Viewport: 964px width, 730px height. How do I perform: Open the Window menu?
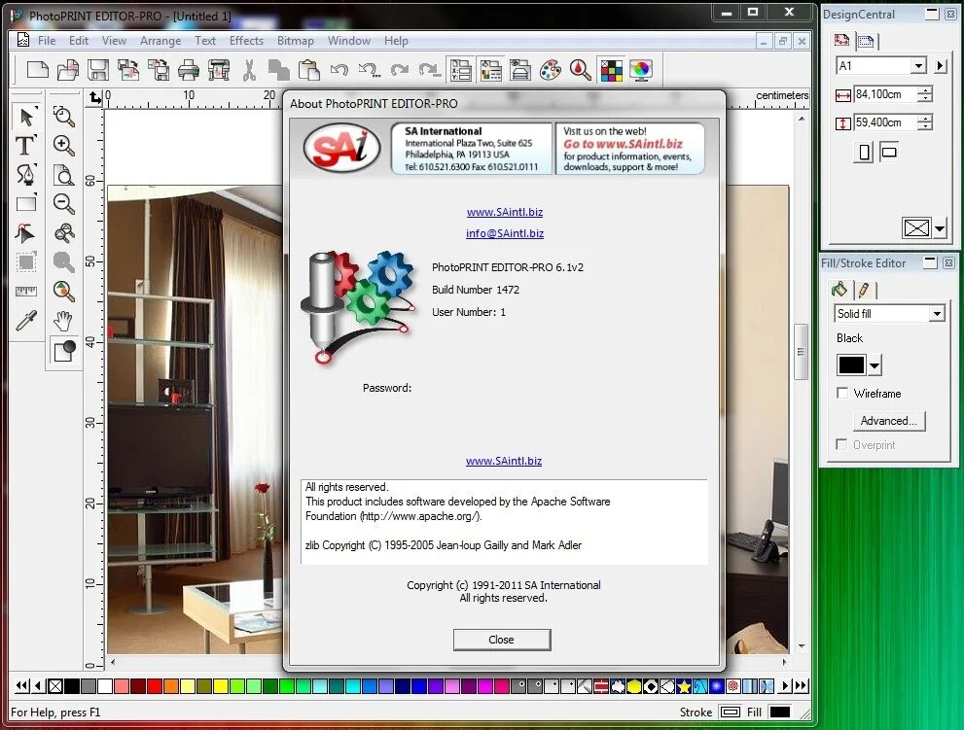[x=348, y=41]
